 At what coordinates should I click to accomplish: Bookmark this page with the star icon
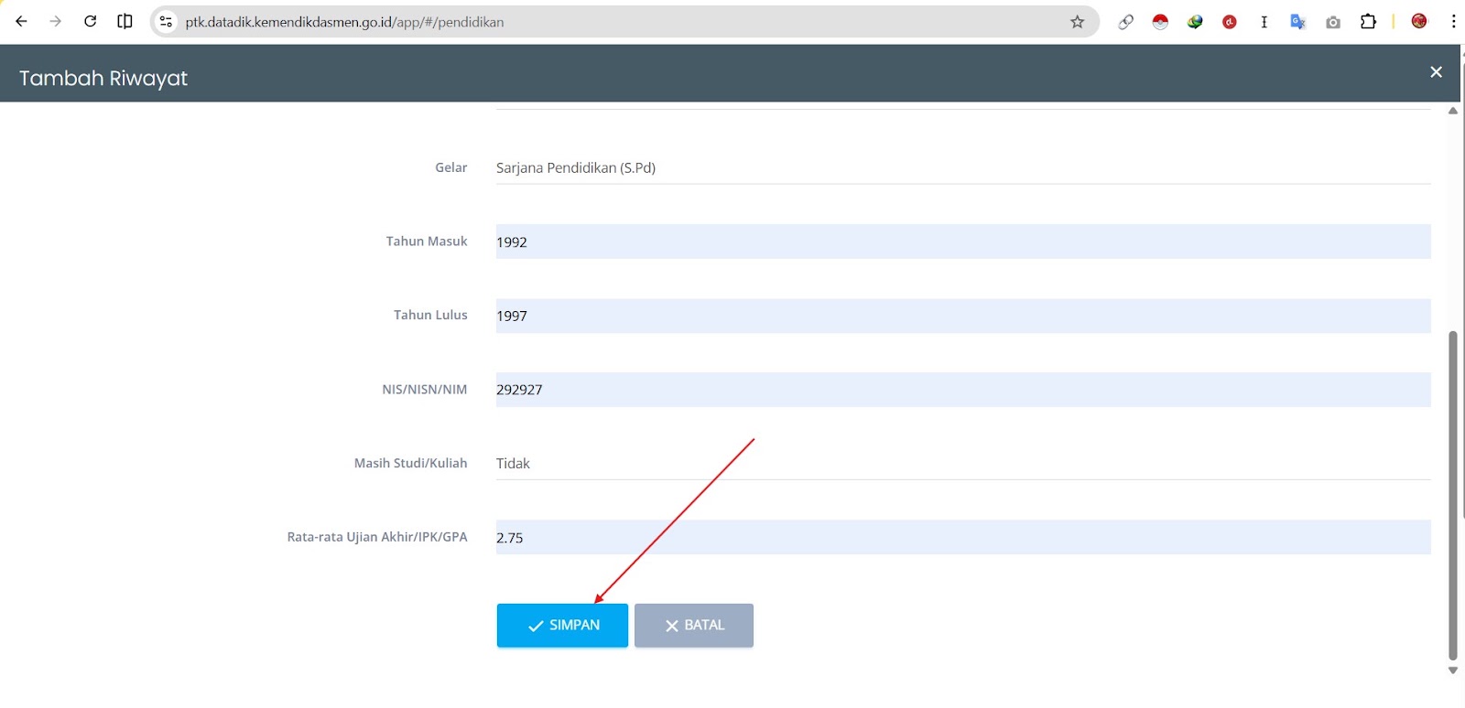pyautogui.click(x=1077, y=21)
